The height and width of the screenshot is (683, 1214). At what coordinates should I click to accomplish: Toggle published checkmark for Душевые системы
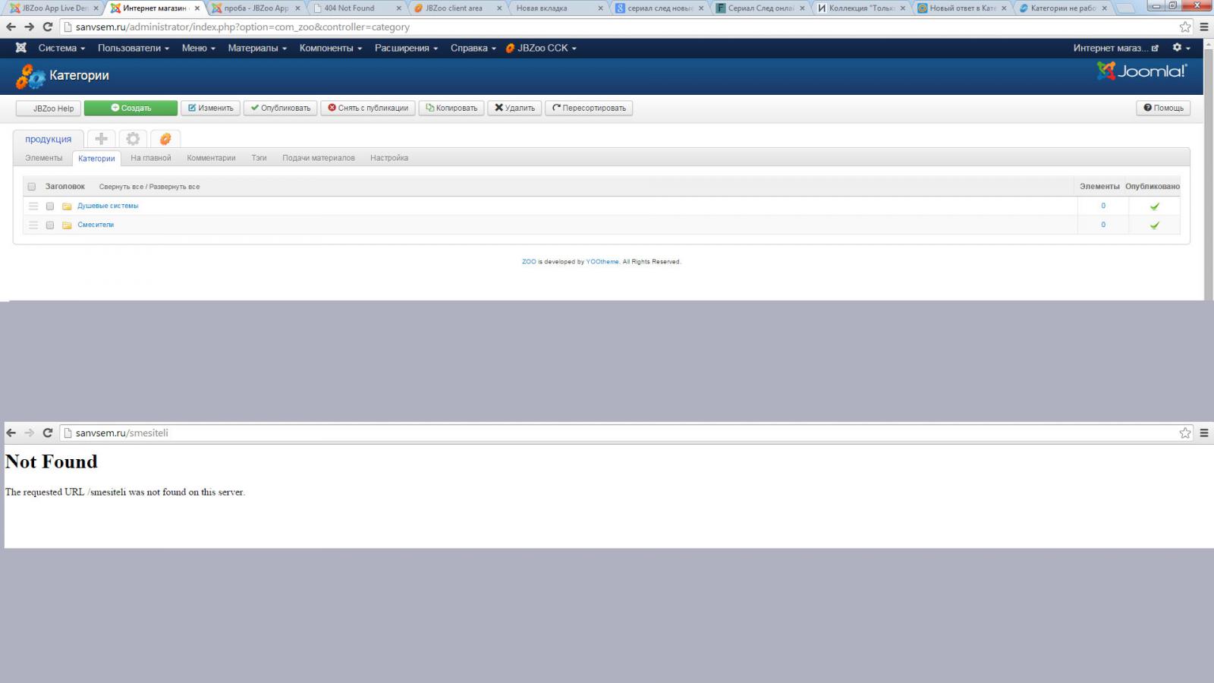pyautogui.click(x=1154, y=206)
